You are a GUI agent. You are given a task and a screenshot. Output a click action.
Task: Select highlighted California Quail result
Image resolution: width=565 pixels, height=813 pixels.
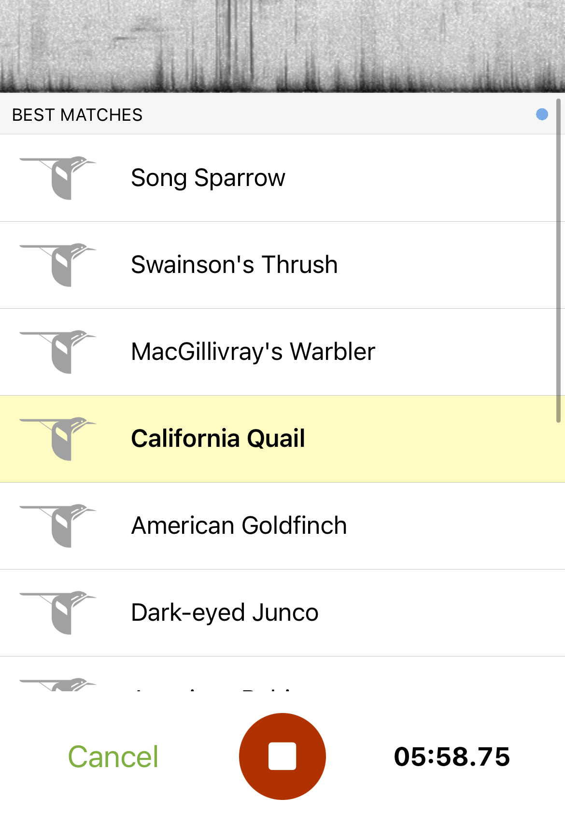point(218,439)
